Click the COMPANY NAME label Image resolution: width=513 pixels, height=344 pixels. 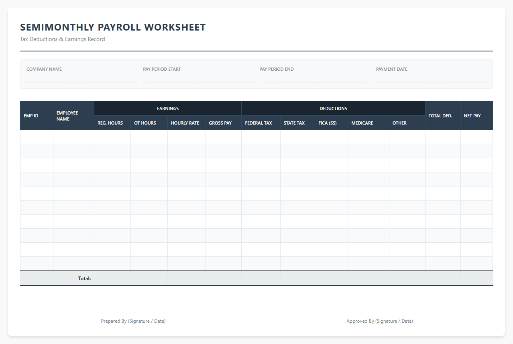pyautogui.click(x=44, y=69)
